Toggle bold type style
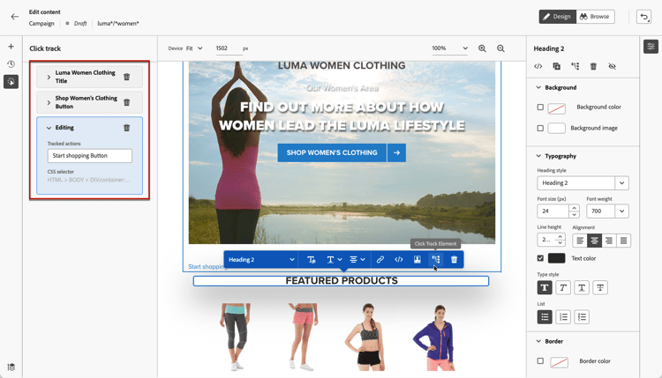The image size is (662, 378). pyautogui.click(x=545, y=288)
